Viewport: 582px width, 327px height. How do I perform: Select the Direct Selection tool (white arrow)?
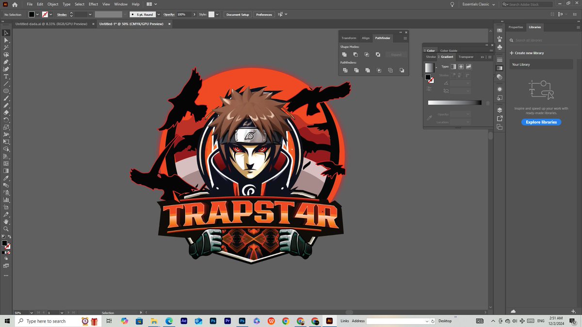coord(6,40)
